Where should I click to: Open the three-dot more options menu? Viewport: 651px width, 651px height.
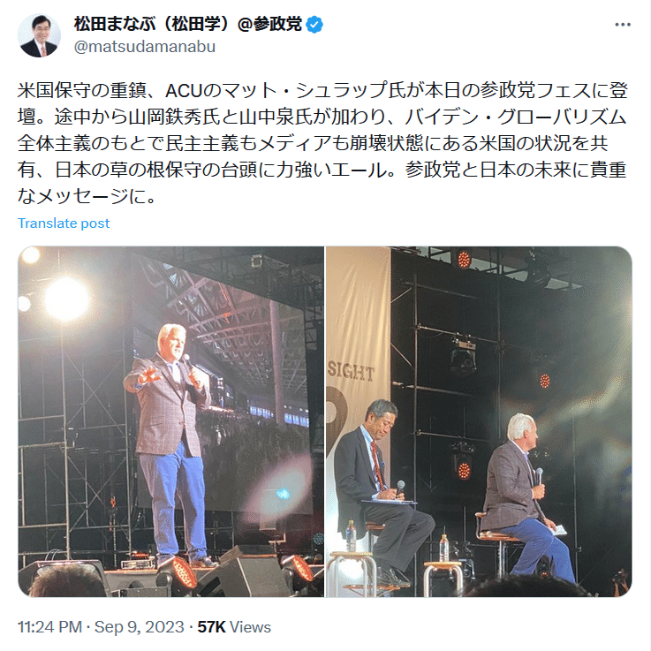tap(623, 25)
